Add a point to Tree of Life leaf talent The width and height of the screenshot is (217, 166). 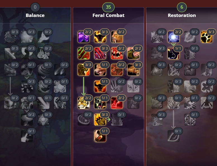point(173,136)
